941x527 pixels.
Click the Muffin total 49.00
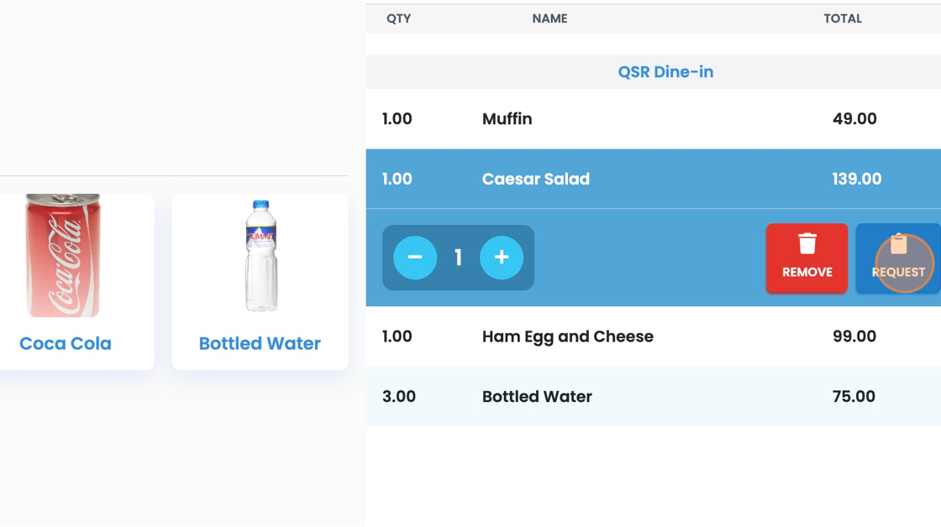click(x=854, y=119)
